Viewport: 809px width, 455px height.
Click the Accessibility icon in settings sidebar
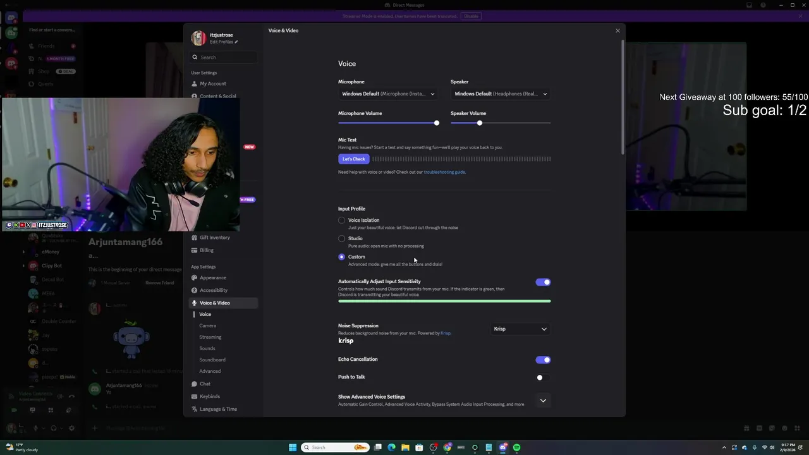[195, 290]
